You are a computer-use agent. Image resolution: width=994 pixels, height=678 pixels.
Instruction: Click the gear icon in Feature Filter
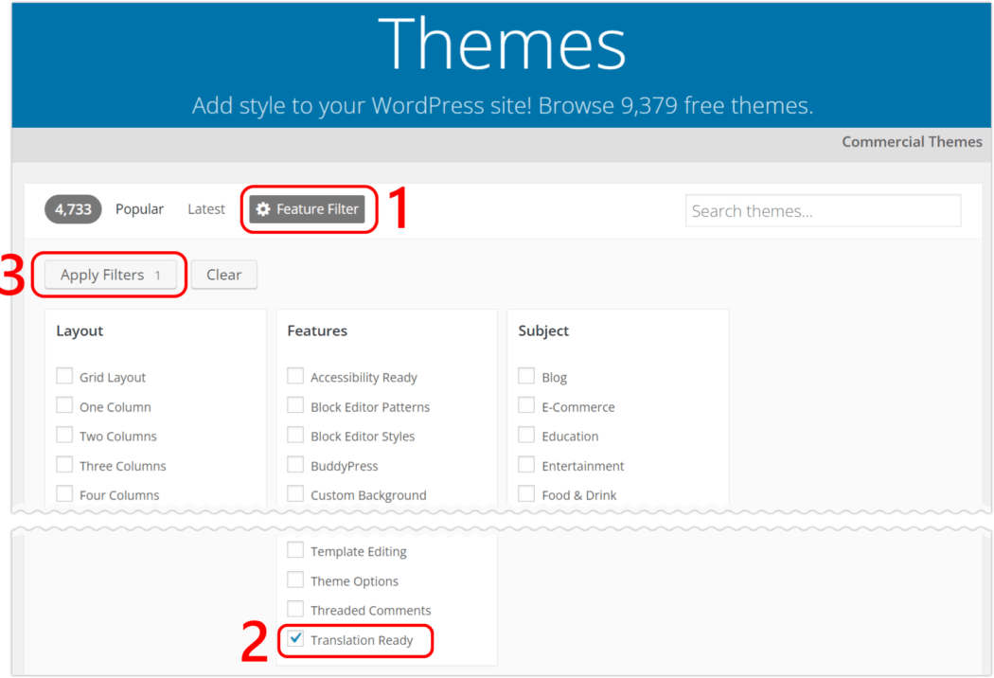point(263,209)
